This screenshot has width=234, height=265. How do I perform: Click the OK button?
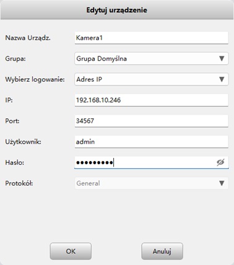(71, 251)
